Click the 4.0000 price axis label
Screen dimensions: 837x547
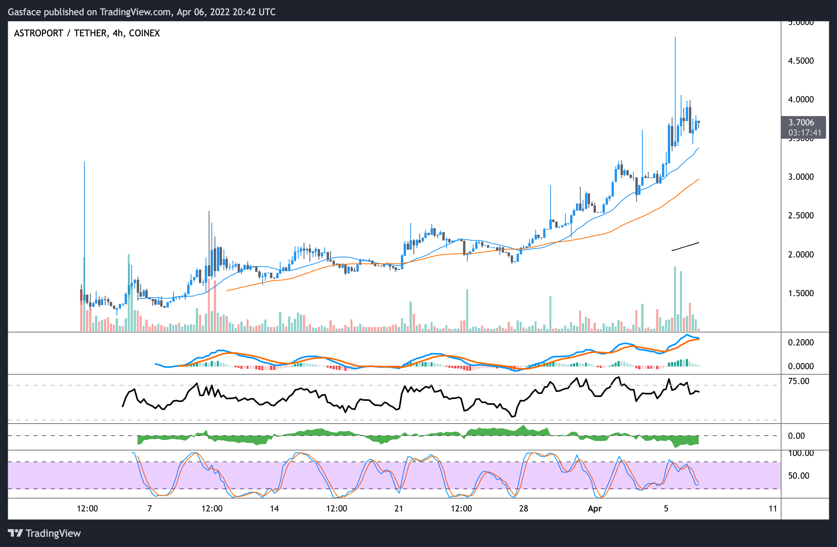pyautogui.click(x=801, y=100)
